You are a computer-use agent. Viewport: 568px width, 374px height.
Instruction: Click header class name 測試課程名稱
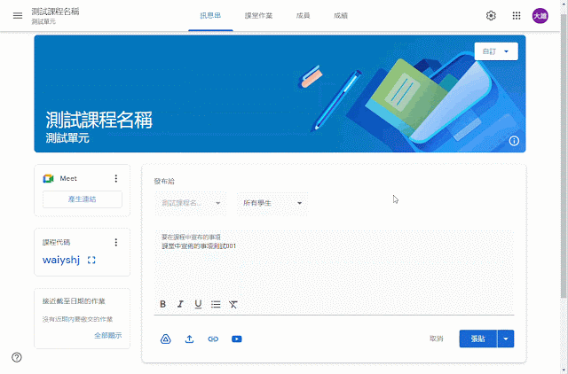[x=55, y=12]
